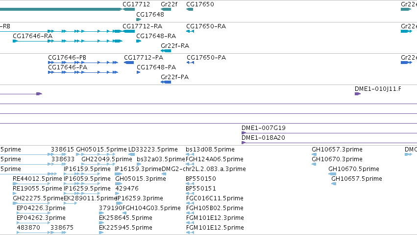Click EST FGC016C11.5prime
Viewport: 417px width, 235px height.
click(215, 198)
